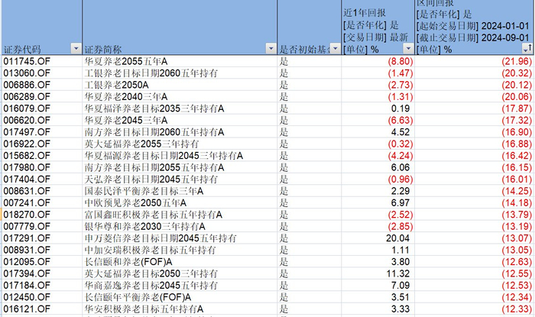
Task: Select the 证券代码 header cell
Action: point(41,27)
